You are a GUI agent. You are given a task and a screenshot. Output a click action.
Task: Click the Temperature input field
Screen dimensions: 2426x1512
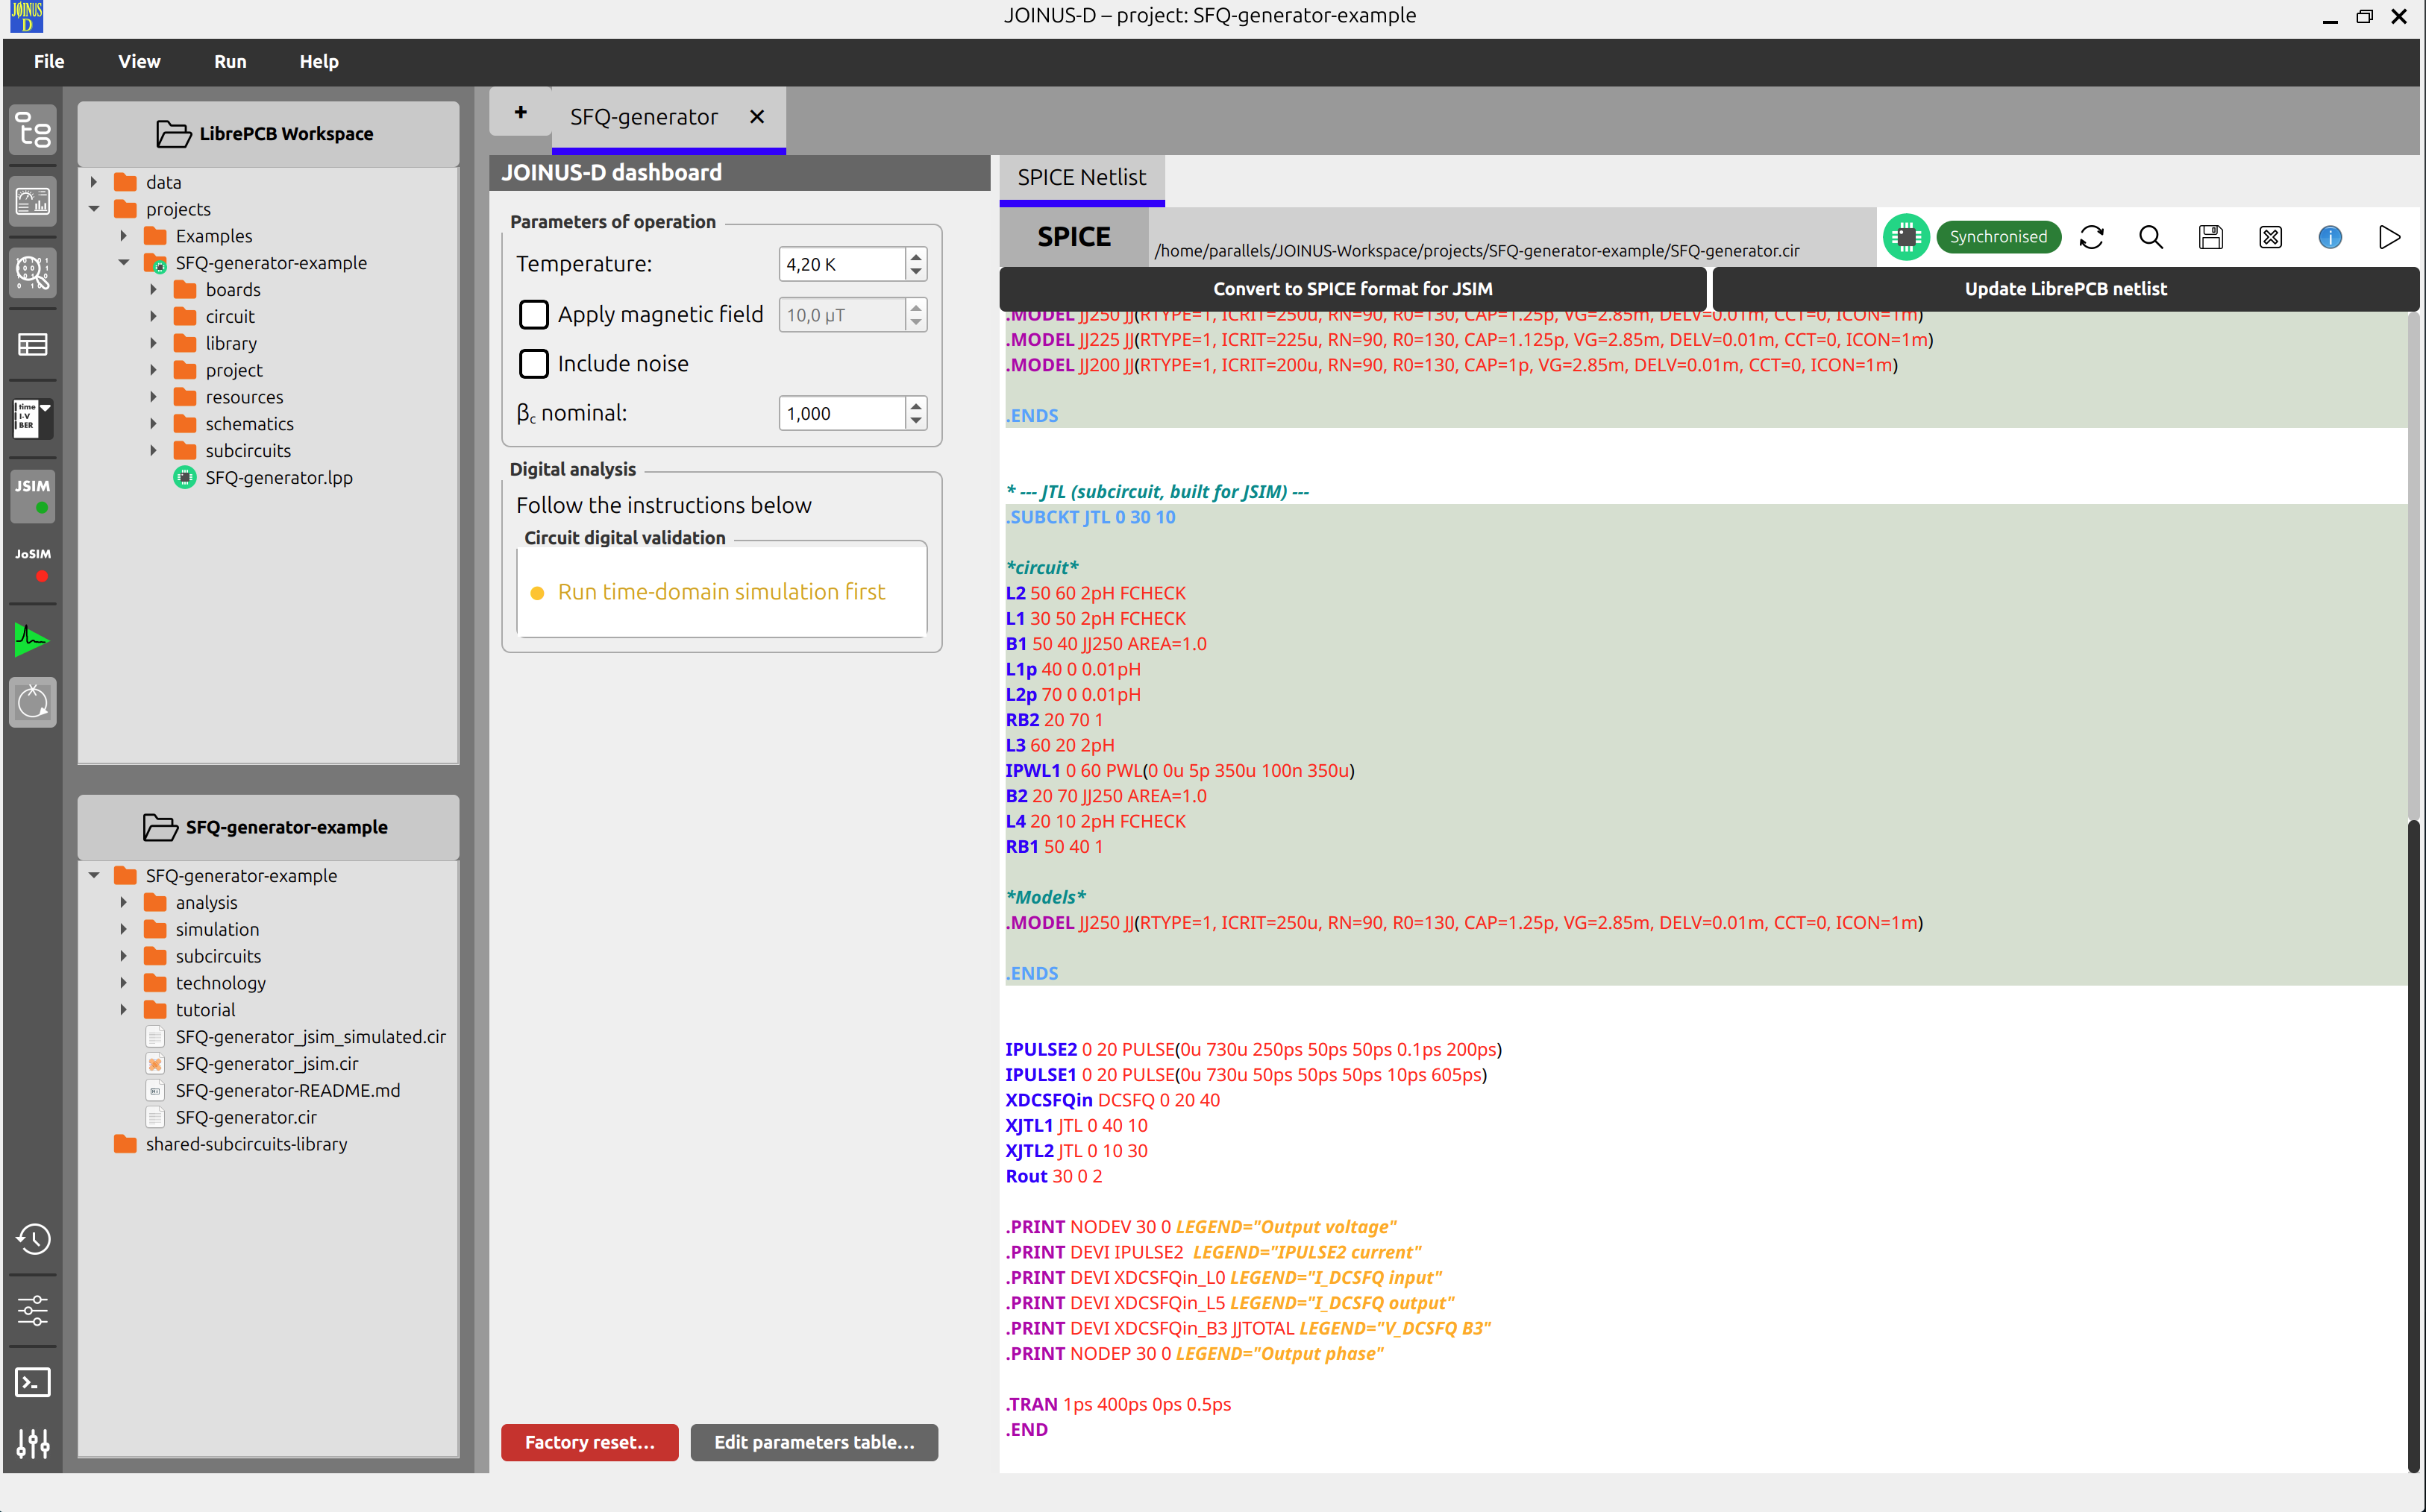pos(842,264)
